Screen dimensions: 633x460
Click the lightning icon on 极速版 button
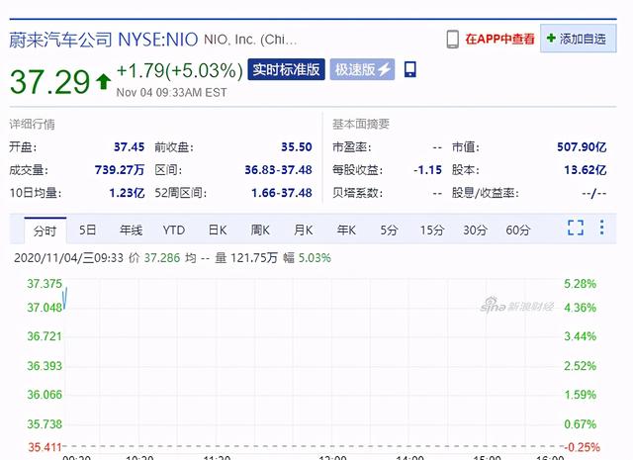point(384,69)
